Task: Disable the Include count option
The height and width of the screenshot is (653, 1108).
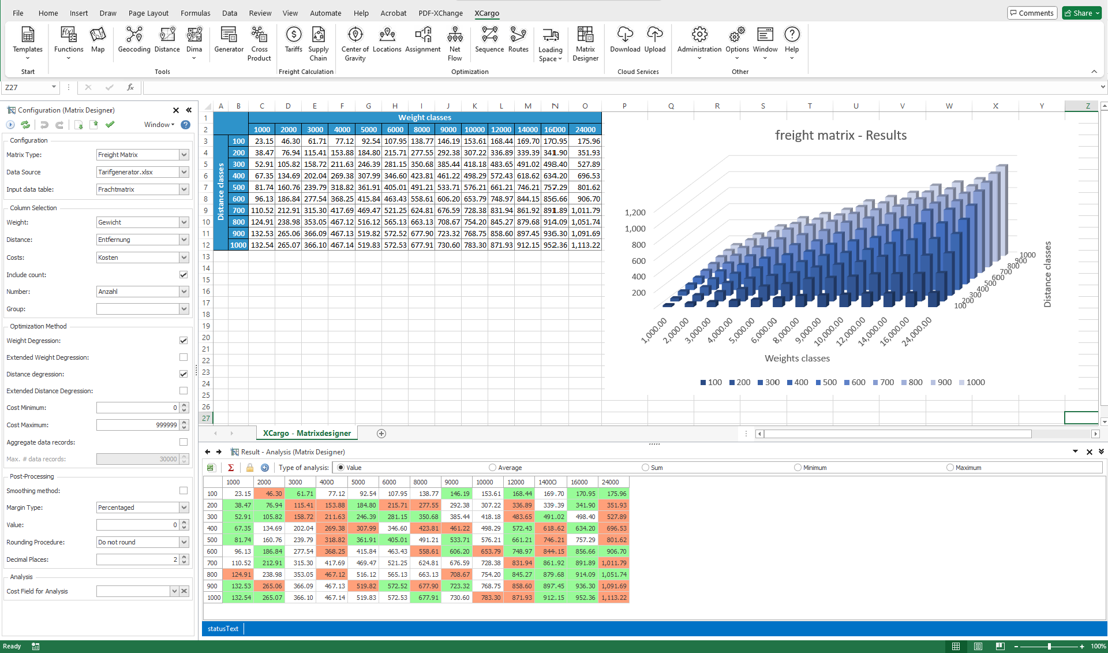Action: point(183,275)
